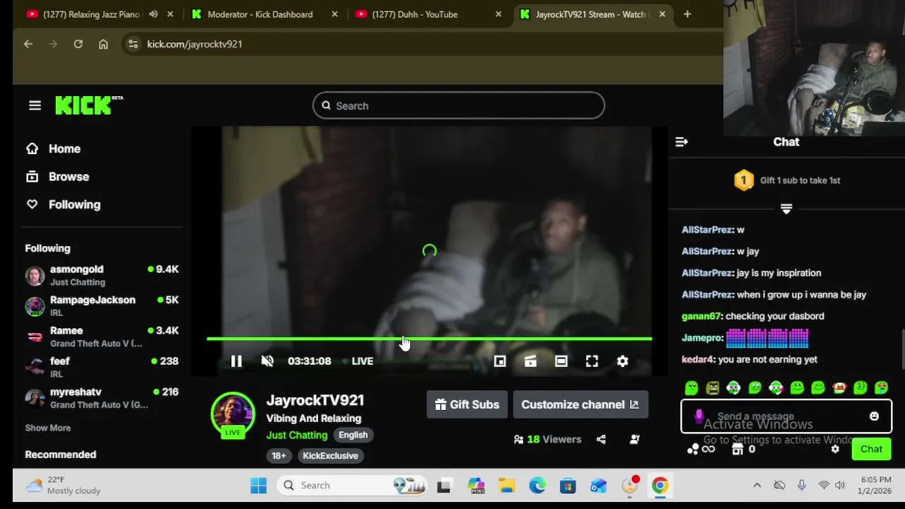Expand Show More in Following list
This screenshot has width=905, height=509.
(48, 428)
